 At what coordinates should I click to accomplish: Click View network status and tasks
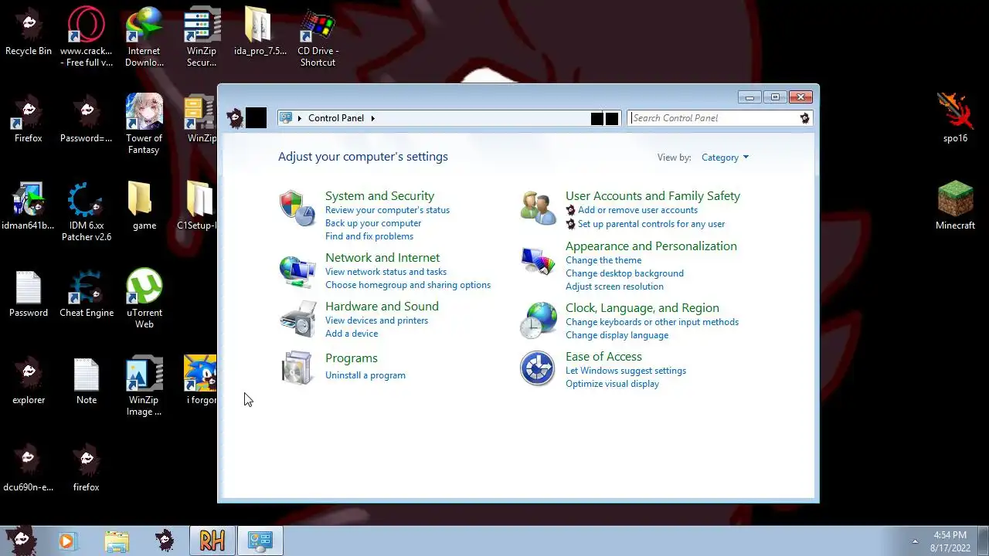(x=386, y=272)
